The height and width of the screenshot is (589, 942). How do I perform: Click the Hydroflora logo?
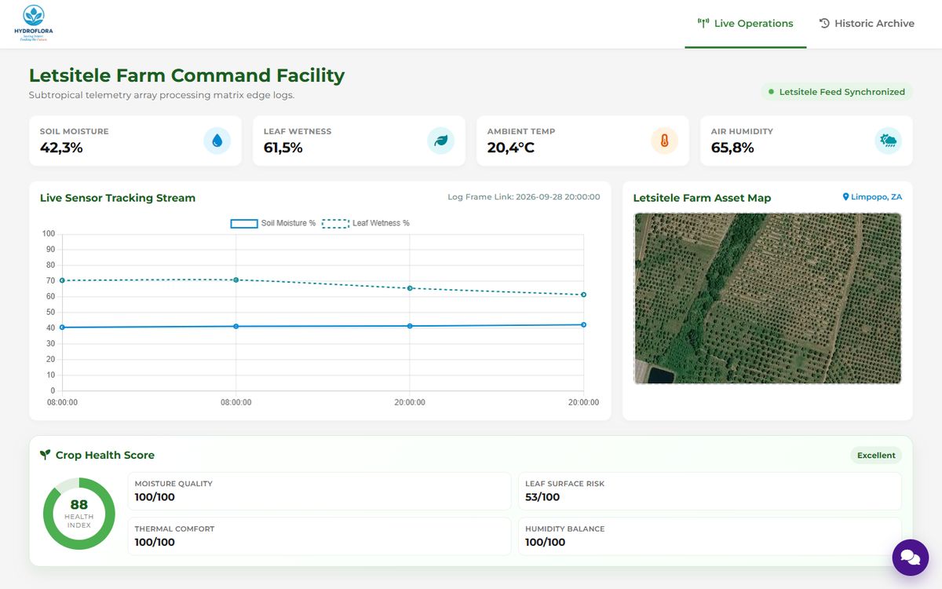click(34, 24)
